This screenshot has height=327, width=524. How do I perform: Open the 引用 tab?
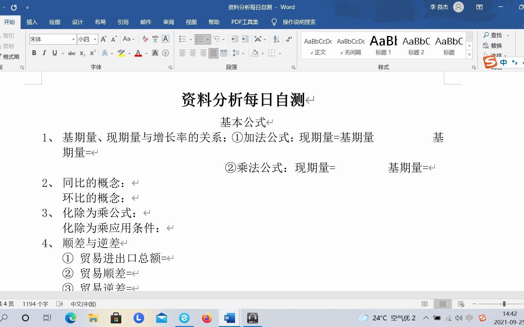(x=123, y=22)
